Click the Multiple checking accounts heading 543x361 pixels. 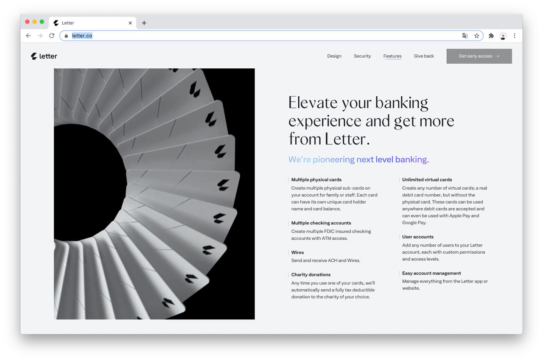(x=321, y=223)
